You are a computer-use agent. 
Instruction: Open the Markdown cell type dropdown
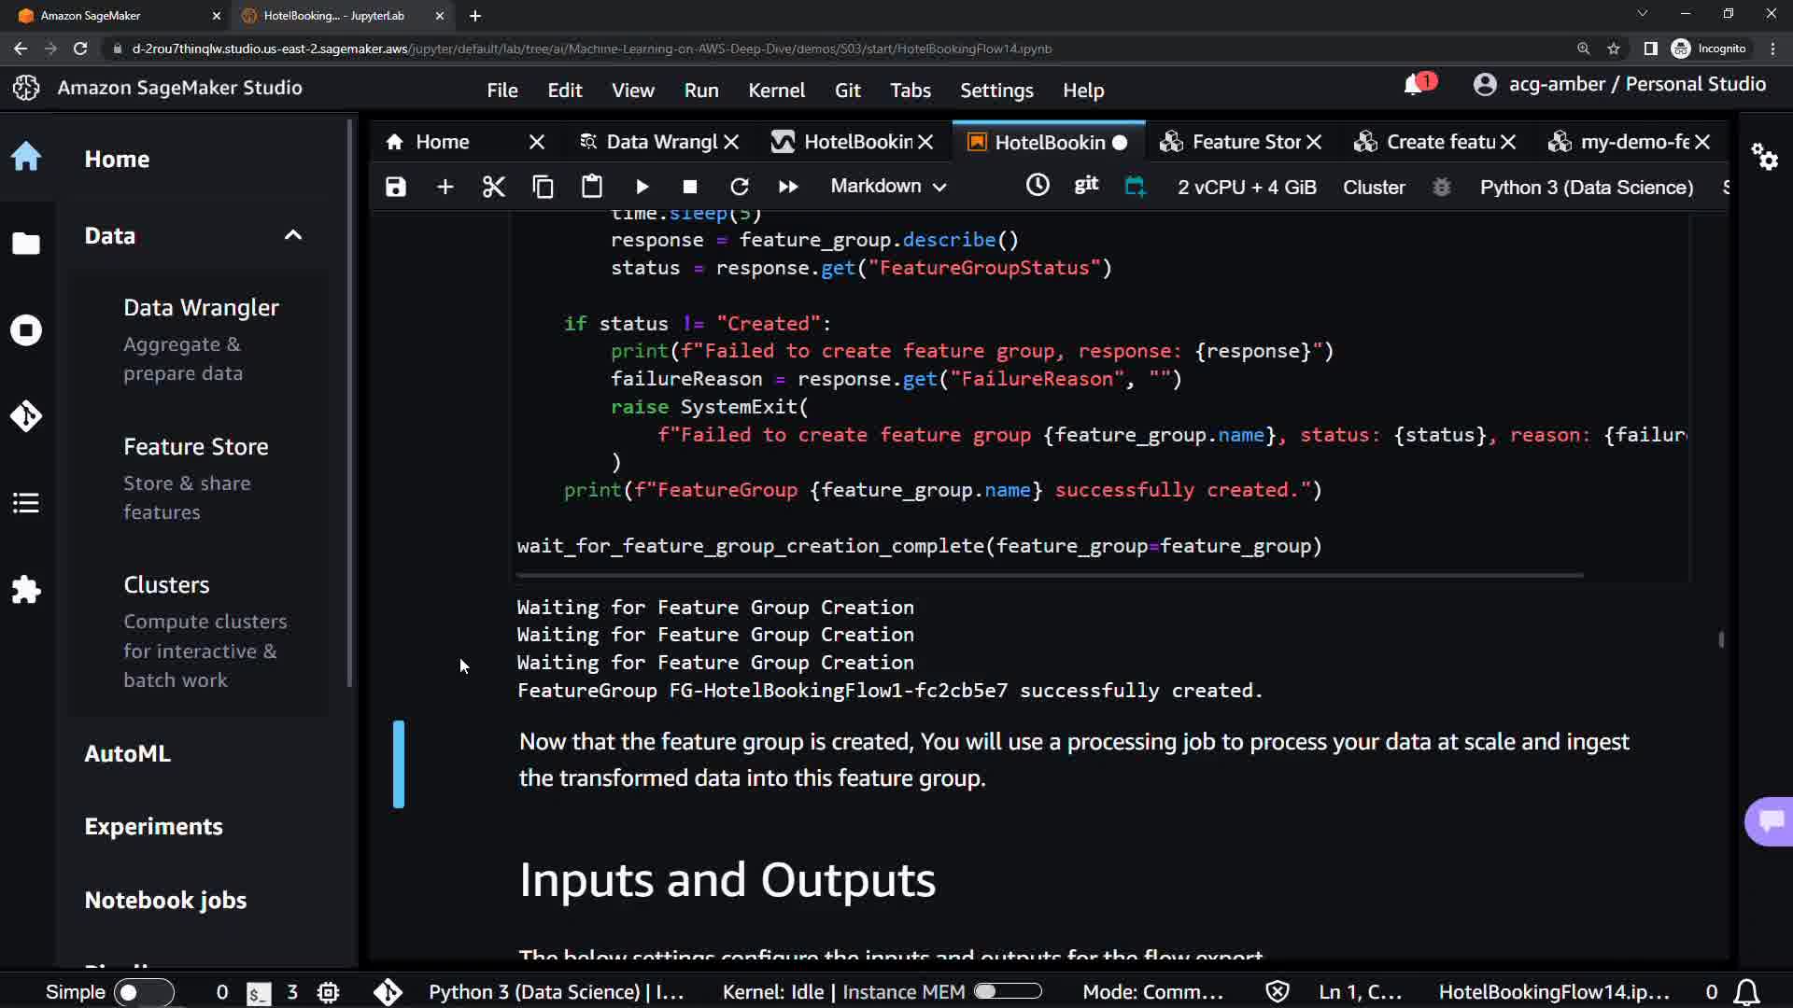(888, 187)
